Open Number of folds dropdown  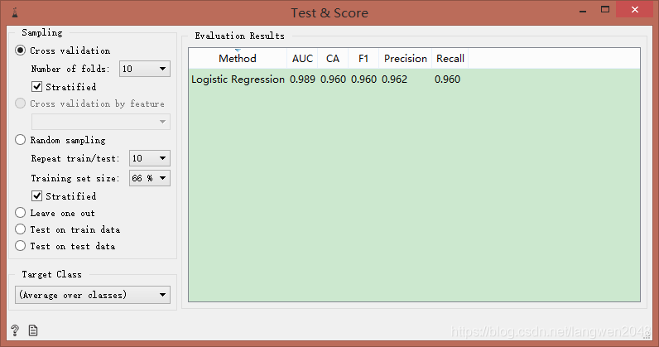(145, 69)
